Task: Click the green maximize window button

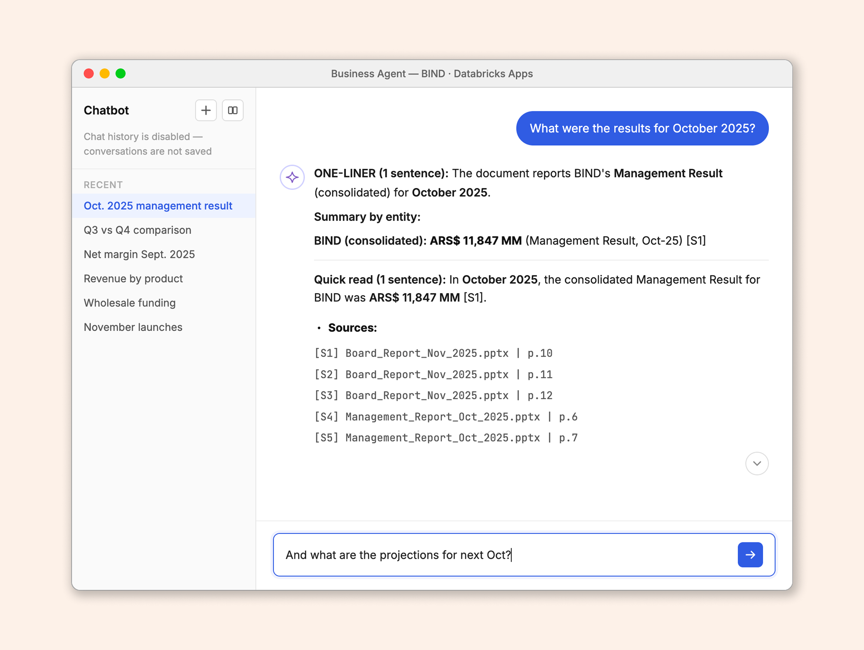Action: [x=121, y=74]
